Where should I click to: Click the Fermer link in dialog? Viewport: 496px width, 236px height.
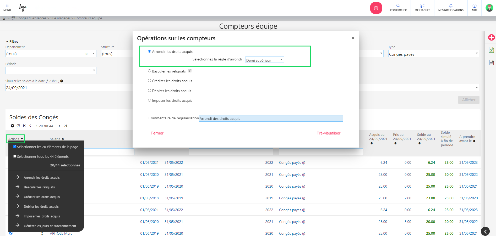(157, 133)
